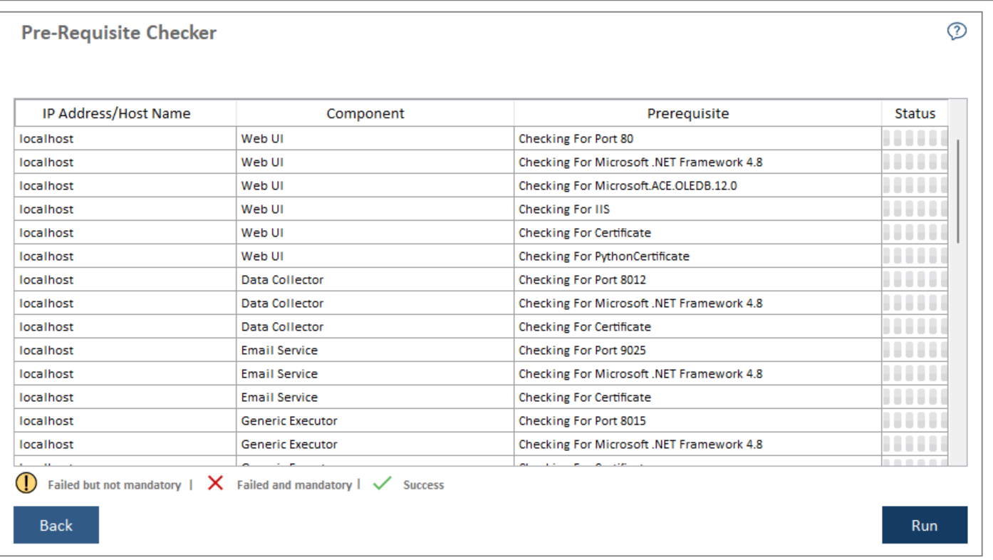Click the Run button
993x560 pixels.
tap(924, 525)
